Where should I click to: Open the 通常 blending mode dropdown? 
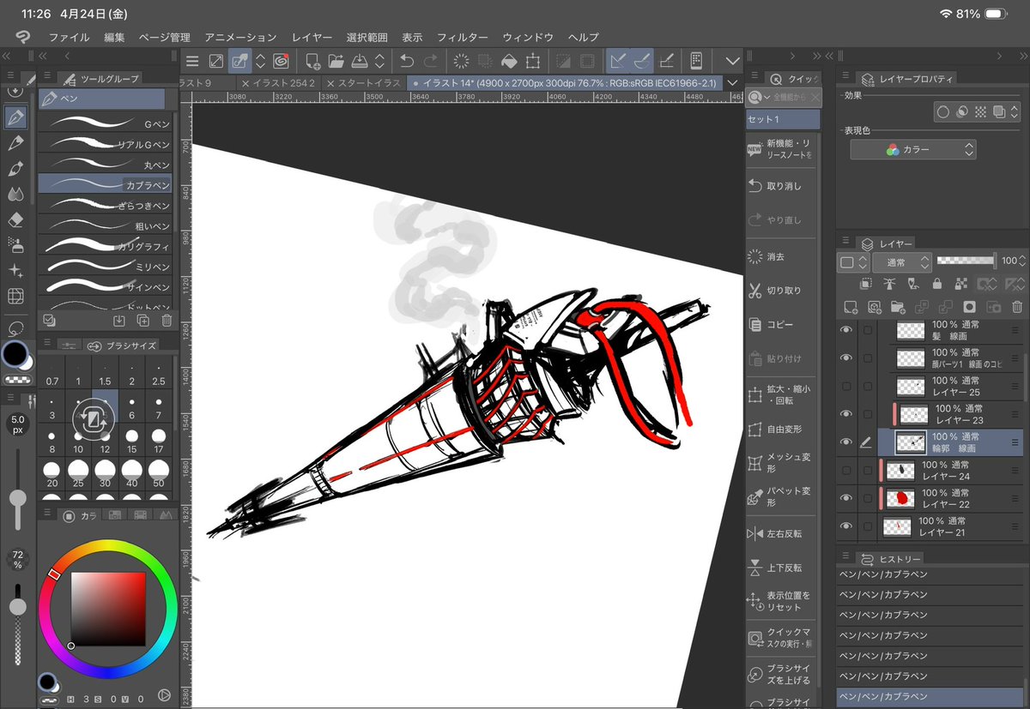[901, 262]
